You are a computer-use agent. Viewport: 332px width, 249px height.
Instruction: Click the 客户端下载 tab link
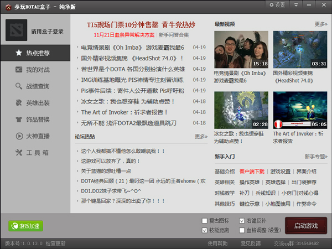point(252,172)
